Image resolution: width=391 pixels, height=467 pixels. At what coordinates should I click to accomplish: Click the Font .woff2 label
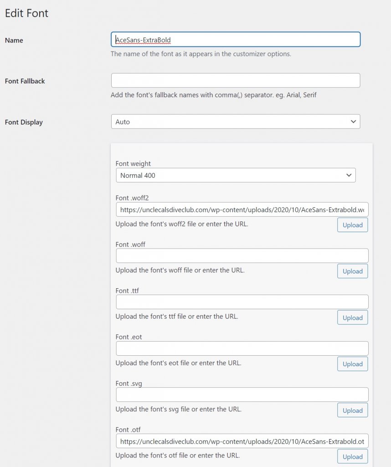click(132, 198)
